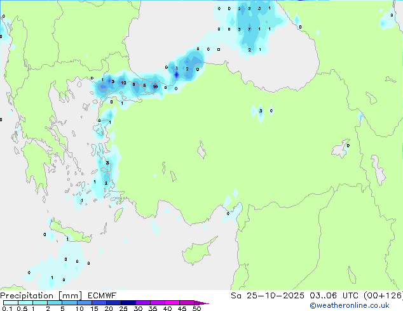Click the legend label "15"

(x=94, y=308)
